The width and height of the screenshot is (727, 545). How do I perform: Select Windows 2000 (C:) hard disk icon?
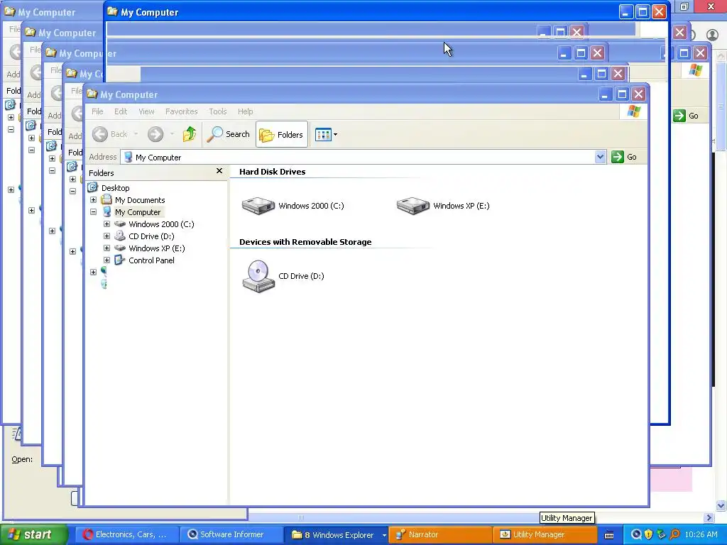click(258, 206)
